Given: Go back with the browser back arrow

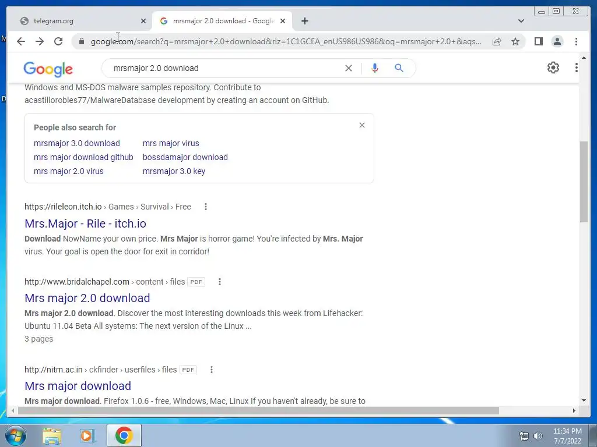Looking at the screenshot, I should point(21,41).
